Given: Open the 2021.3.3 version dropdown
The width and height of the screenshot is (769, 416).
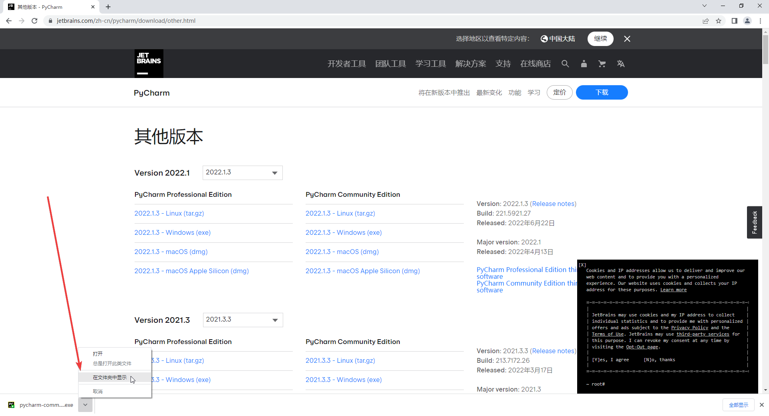Looking at the screenshot, I should coord(243,320).
